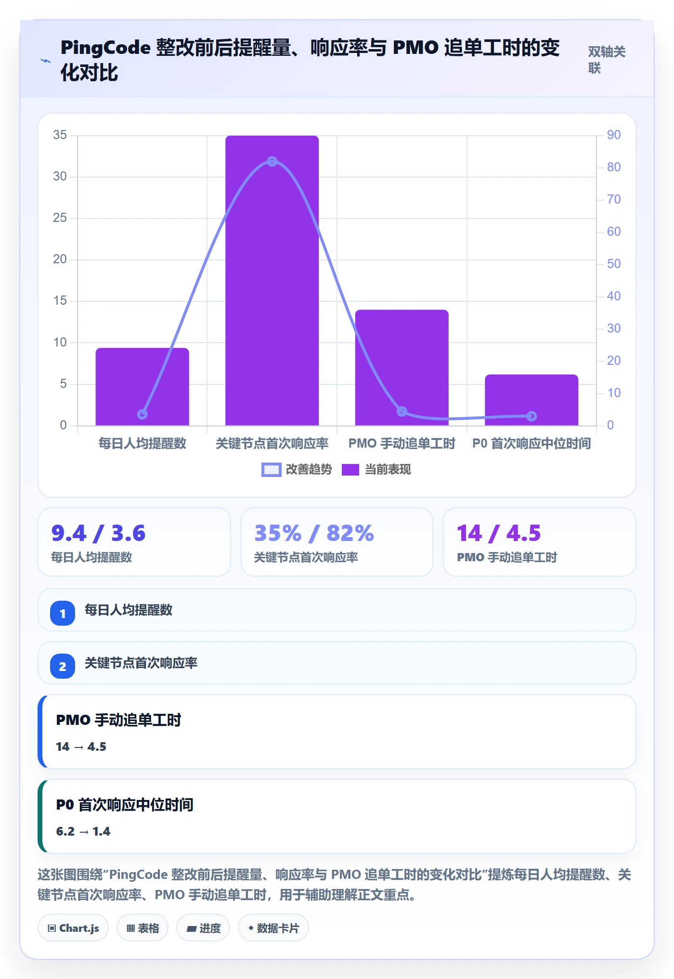Select the 数据卡片 tag chip
The height and width of the screenshot is (979, 674).
pos(273,928)
